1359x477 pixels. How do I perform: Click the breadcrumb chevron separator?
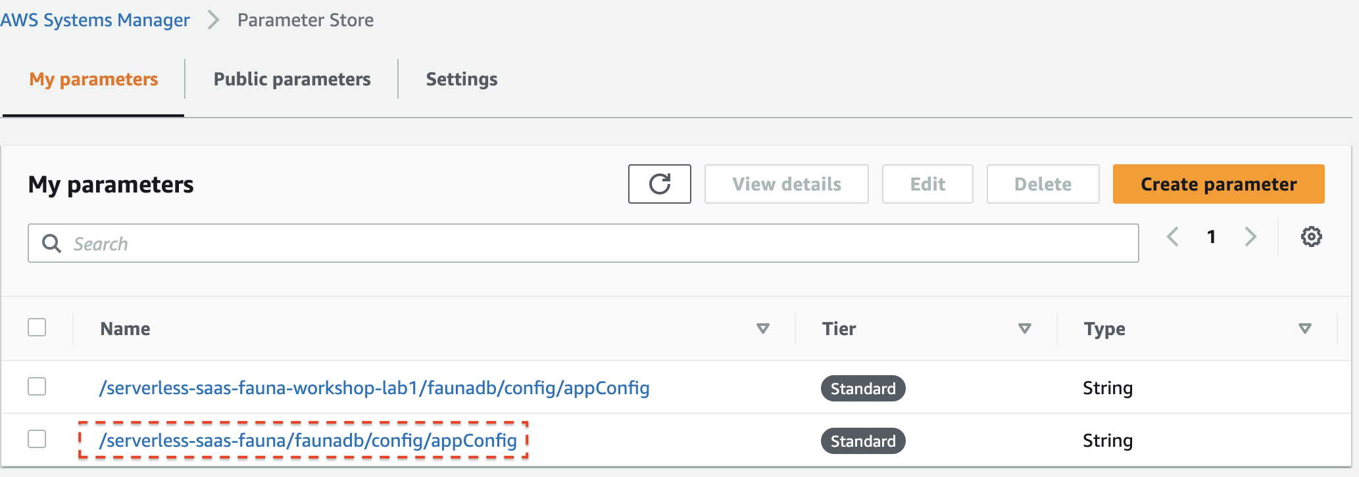[213, 20]
